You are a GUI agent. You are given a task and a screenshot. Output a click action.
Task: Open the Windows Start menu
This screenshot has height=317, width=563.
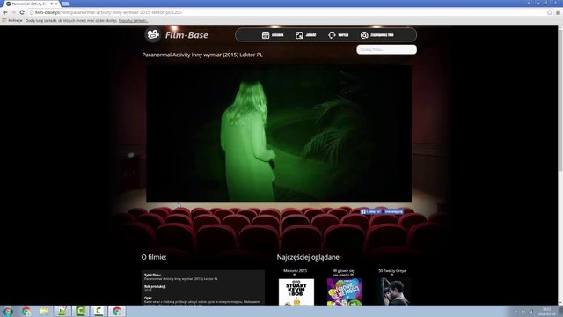[8, 311]
